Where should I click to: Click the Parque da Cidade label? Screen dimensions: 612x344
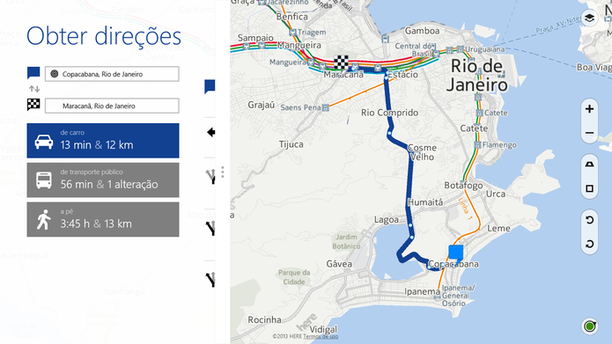pos(294,277)
